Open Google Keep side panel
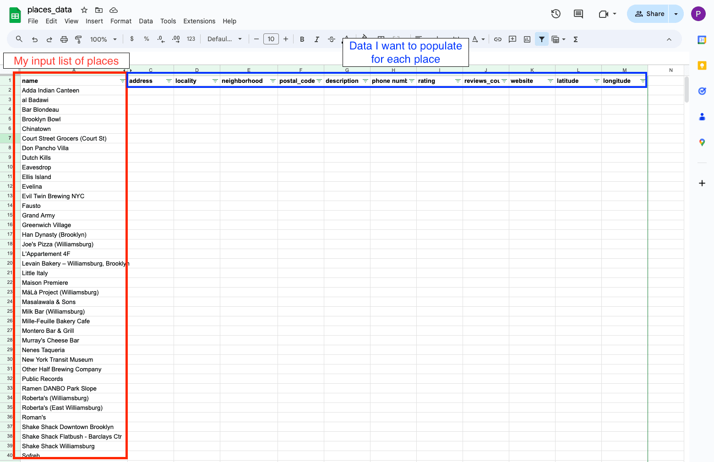This screenshot has height=462, width=714. (x=702, y=65)
